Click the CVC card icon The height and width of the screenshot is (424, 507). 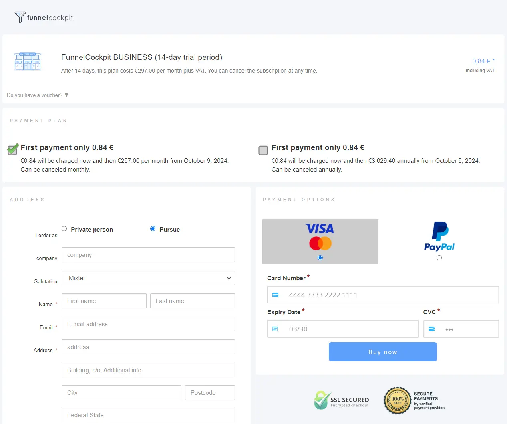click(x=432, y=329)
